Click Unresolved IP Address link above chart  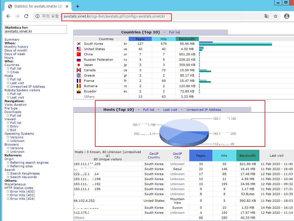pyautogui.click(x=204, y=110)
